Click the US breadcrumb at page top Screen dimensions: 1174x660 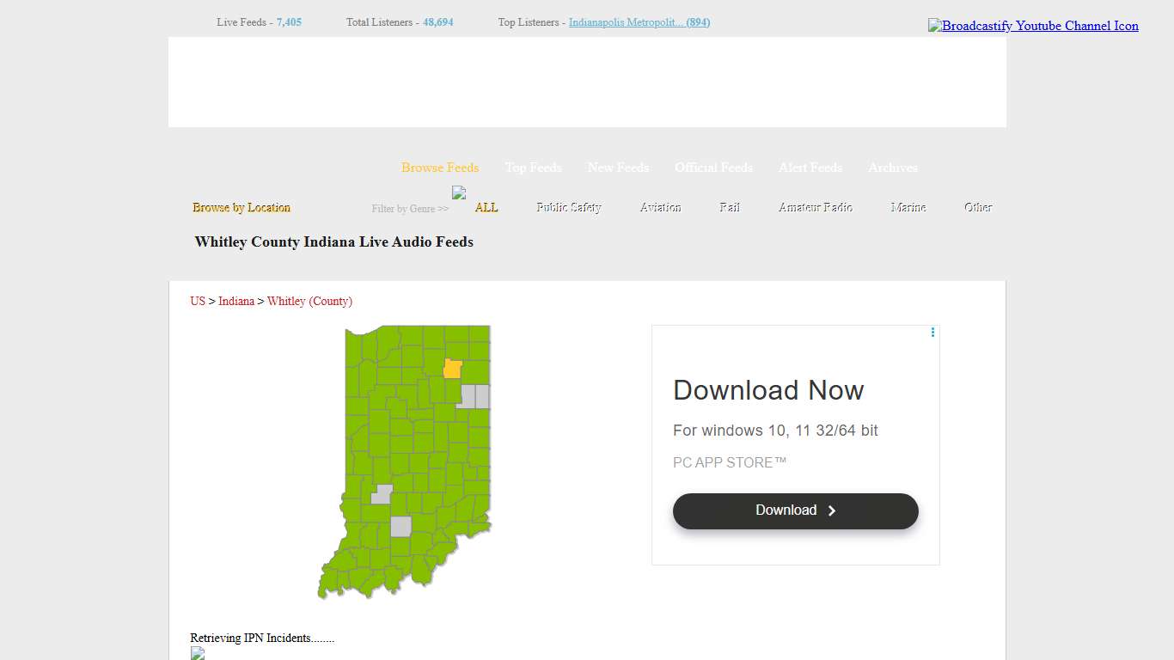point(197,301)
